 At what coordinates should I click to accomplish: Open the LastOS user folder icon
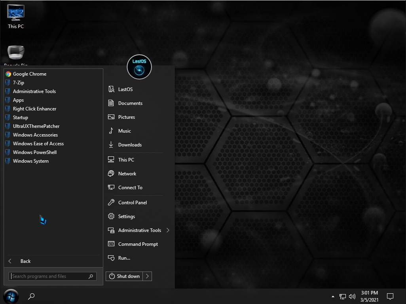(111, 89)
